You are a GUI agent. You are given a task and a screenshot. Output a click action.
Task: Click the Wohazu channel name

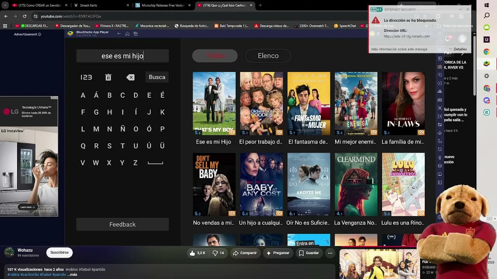(x=25, y=250)
